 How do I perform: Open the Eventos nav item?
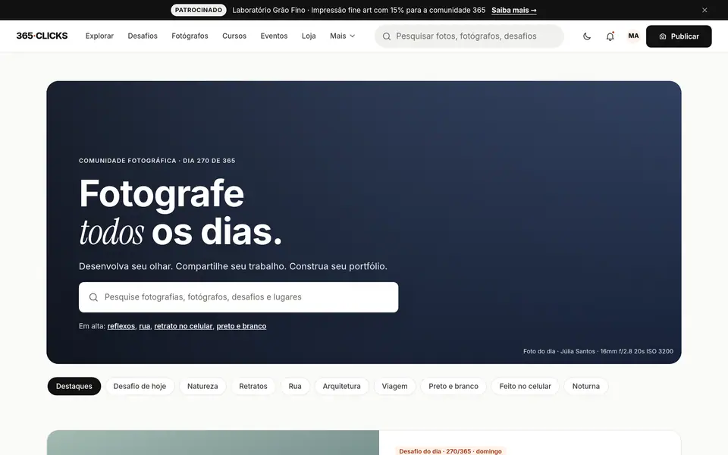point(274,36)
